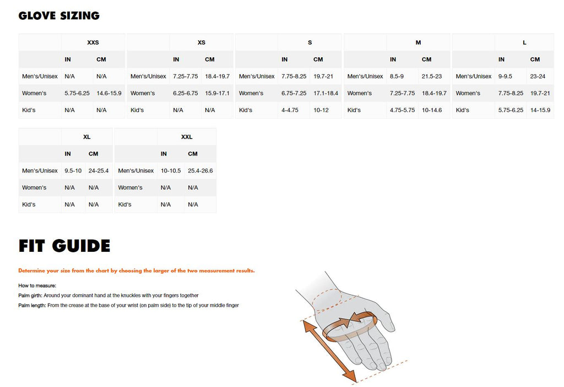Click the "Kid's" row label in XXL table
The height and width of the screenshot is (387, 564).
pos(125,204)
